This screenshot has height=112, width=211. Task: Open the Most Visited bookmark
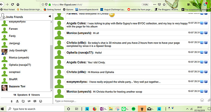pos(8,10)
